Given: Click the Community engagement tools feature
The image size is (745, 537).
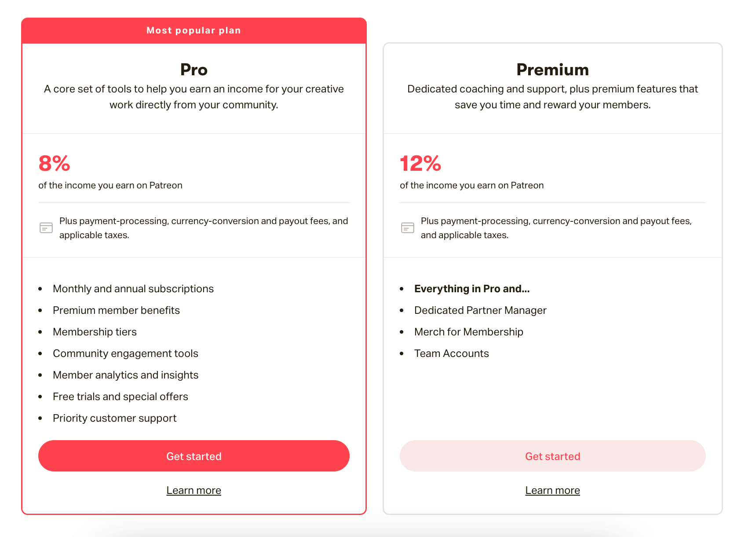Looking at the screenshot, I should (125, 353).
